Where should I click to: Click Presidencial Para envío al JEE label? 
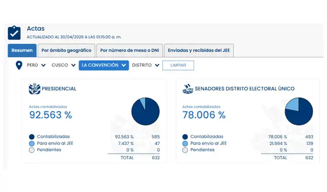point(55,143)
